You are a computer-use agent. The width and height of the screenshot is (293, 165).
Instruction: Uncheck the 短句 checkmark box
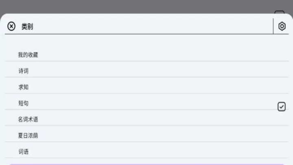pyautogui.click(x=282, y=107)
